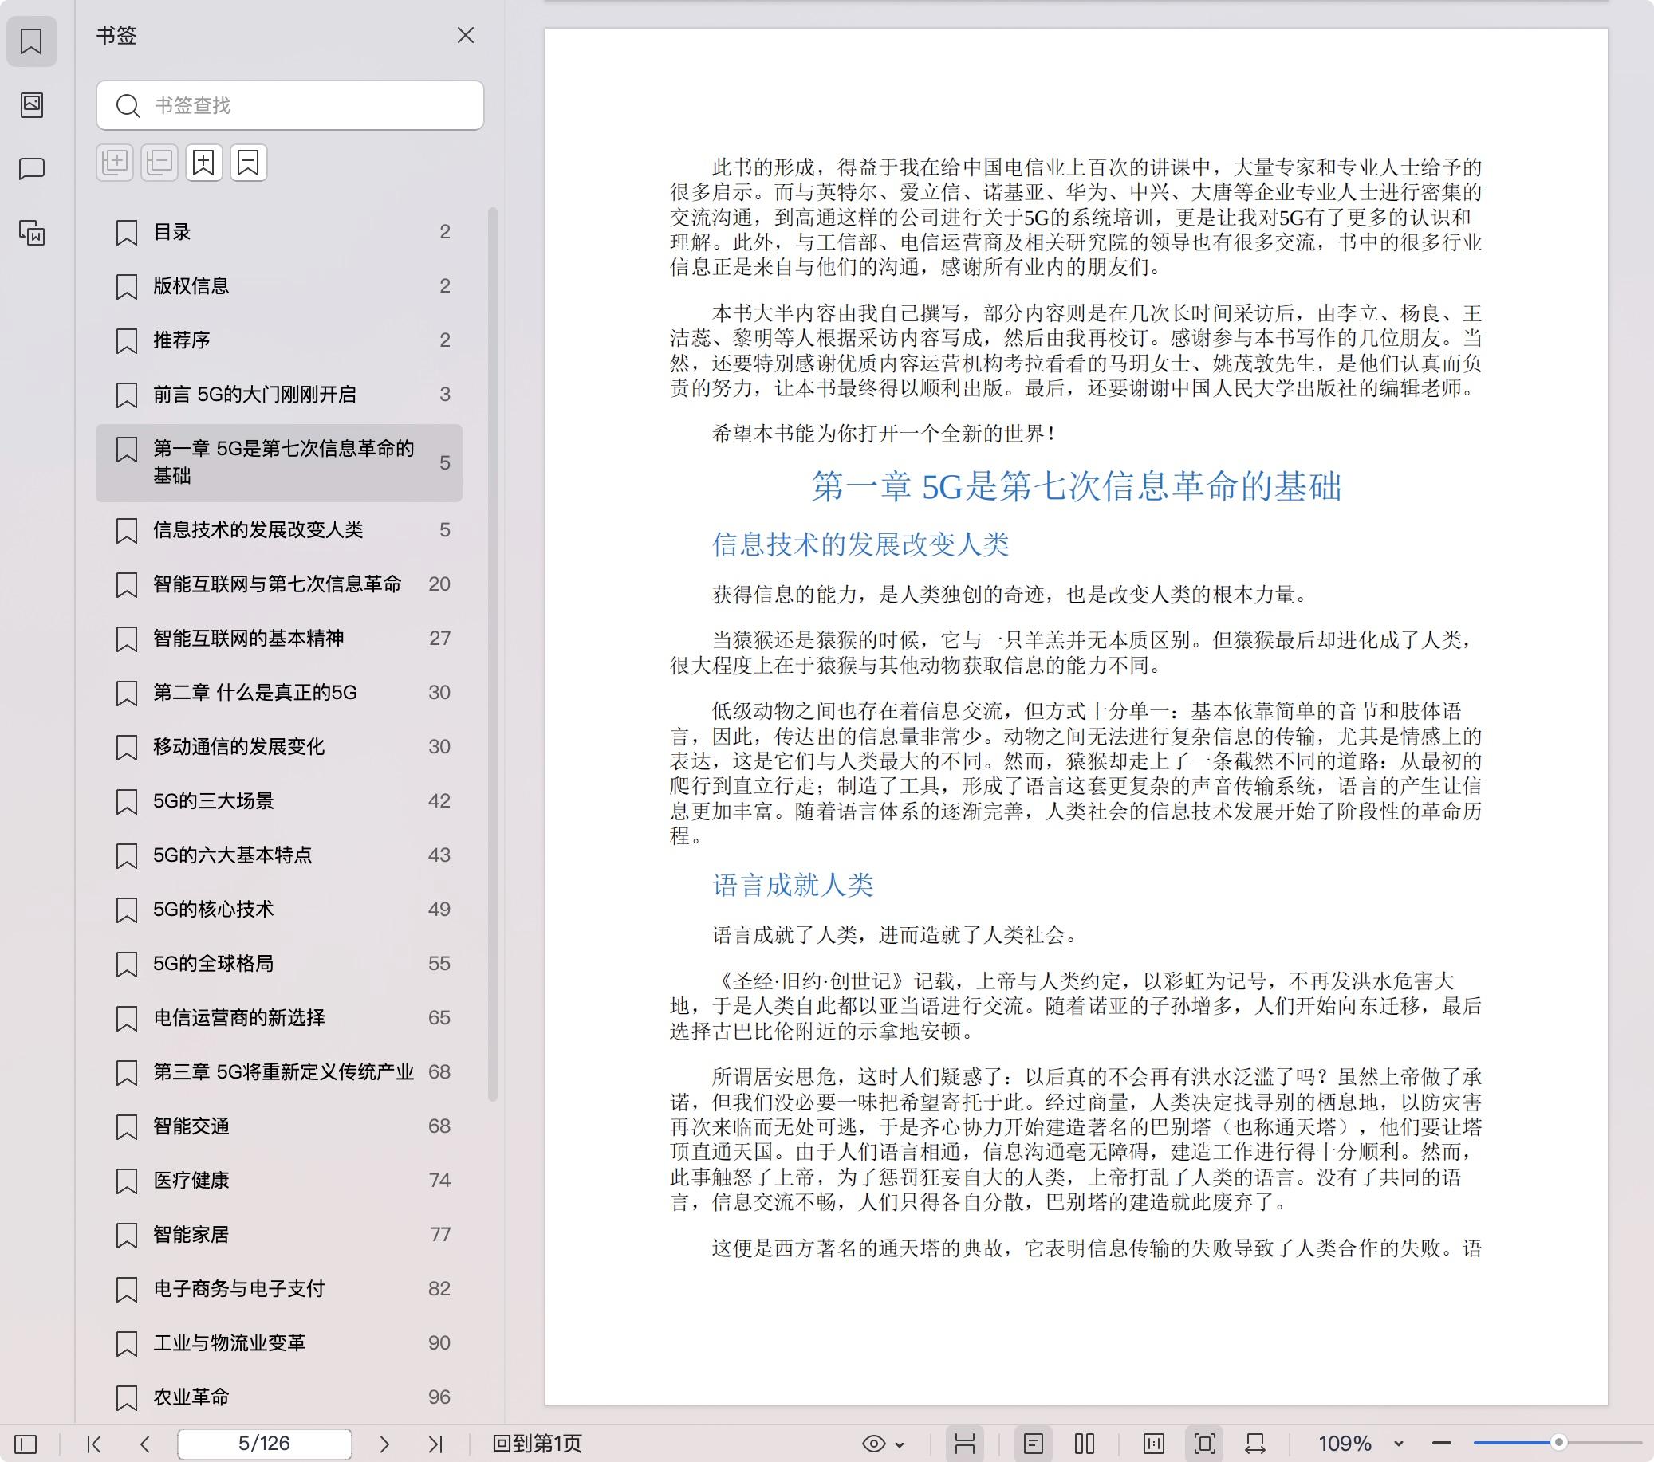Viewport: 1654px width, 1462px height.
Task: Toggle eye protection mode icon
Action: [x=874, y=1444]
